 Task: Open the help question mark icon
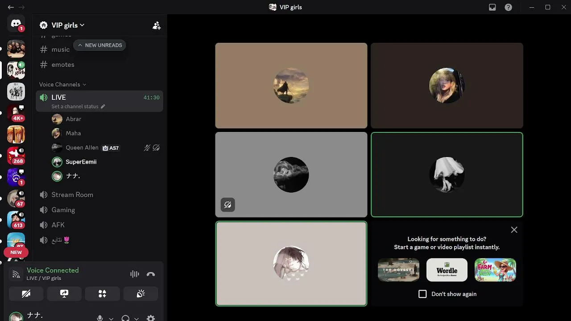pos(508,7)
